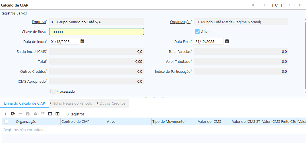Click the Organização field label link
Screen dimensions: 306x143
(180, 22)
